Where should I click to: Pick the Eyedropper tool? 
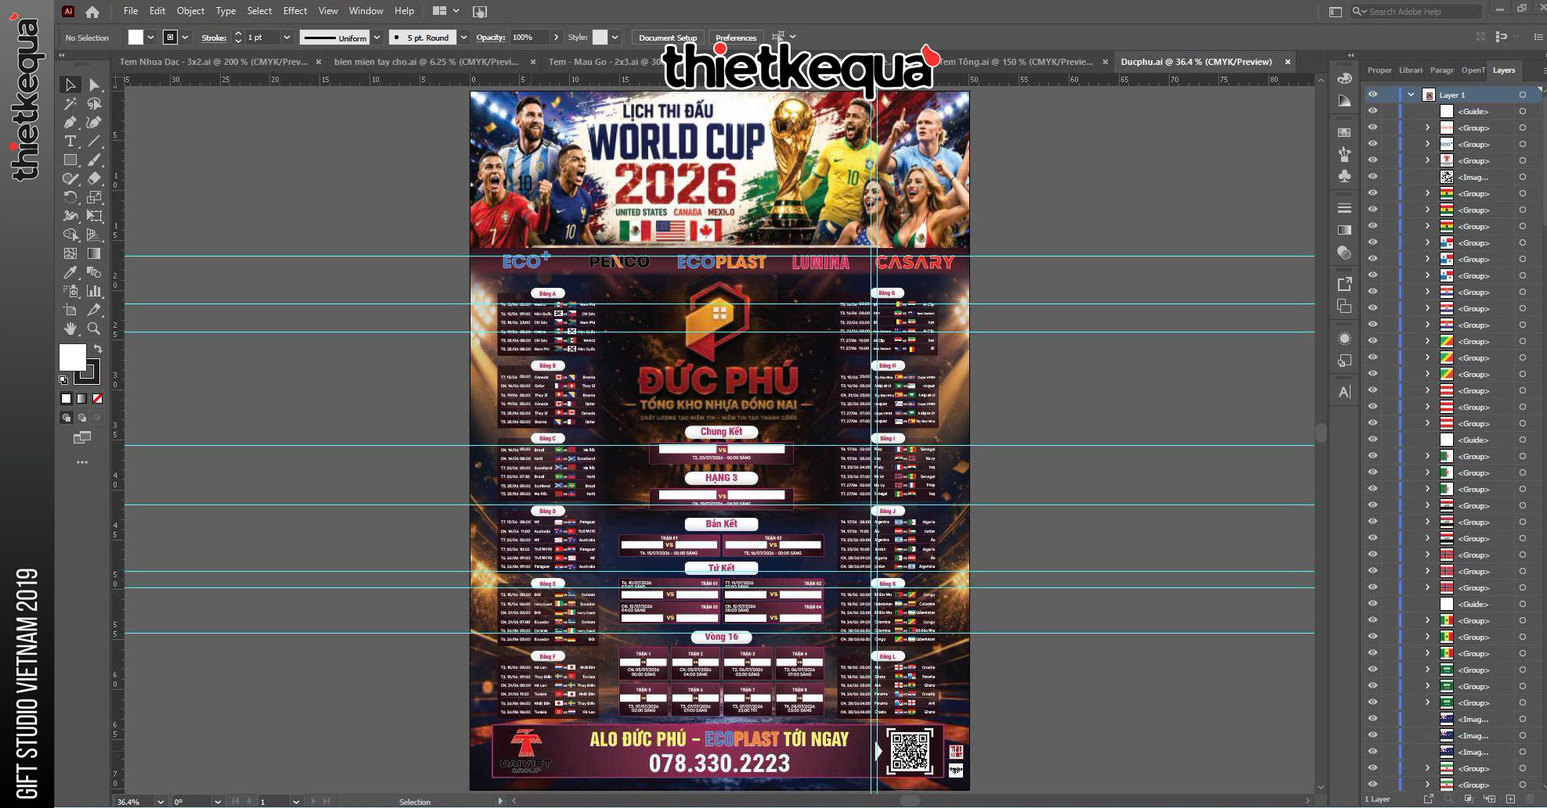tap(70, 272)
